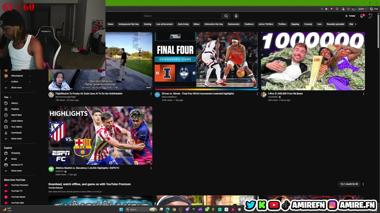This screenshot has width=380, height=213.
Task: Open the Watch later list
Action: 16,115
